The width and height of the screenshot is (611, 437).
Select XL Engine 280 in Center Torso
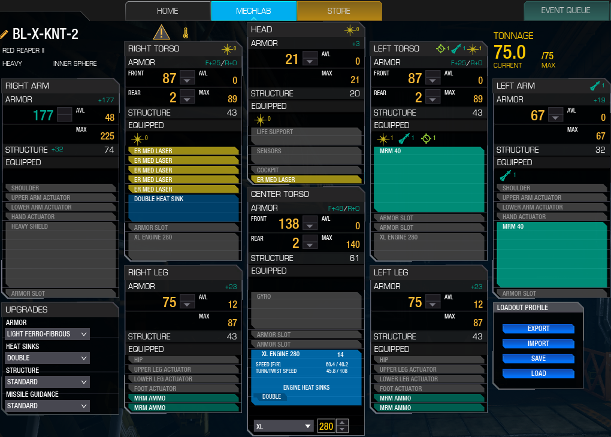click(306, 377)
